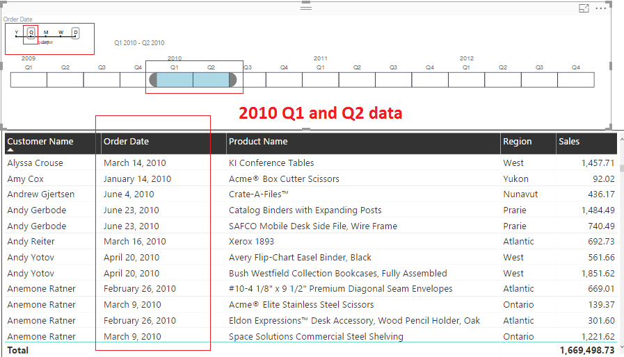Click the right handle of the timeline selection
The width and height of the screenshot is (624, 357).
point(232,79)
